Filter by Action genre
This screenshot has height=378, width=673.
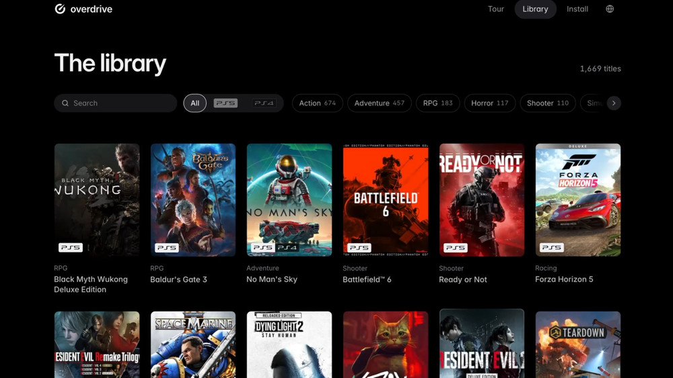[318, 103]
